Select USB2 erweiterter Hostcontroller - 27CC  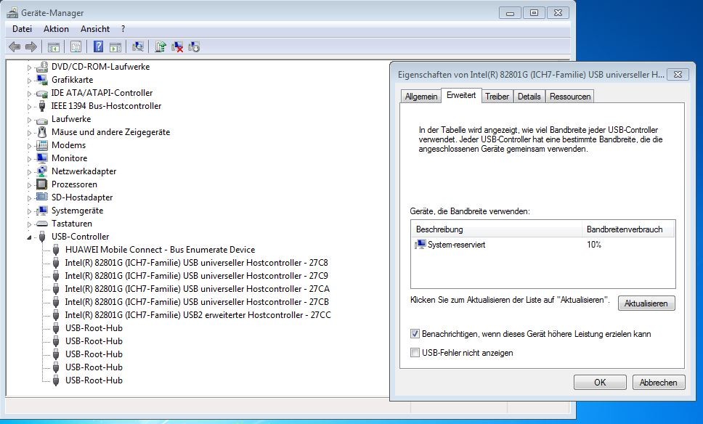pyautogui.click(x=198, y=314)
